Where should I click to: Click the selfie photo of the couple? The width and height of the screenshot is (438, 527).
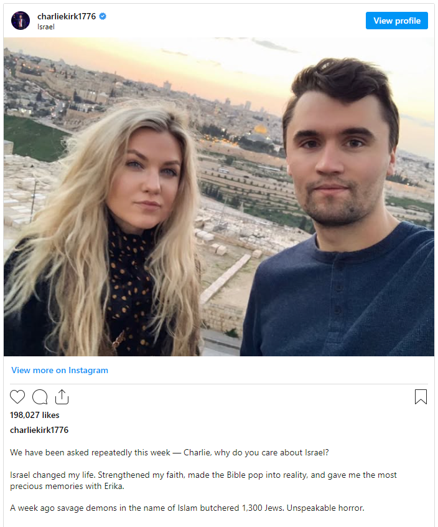pos(219,197)
